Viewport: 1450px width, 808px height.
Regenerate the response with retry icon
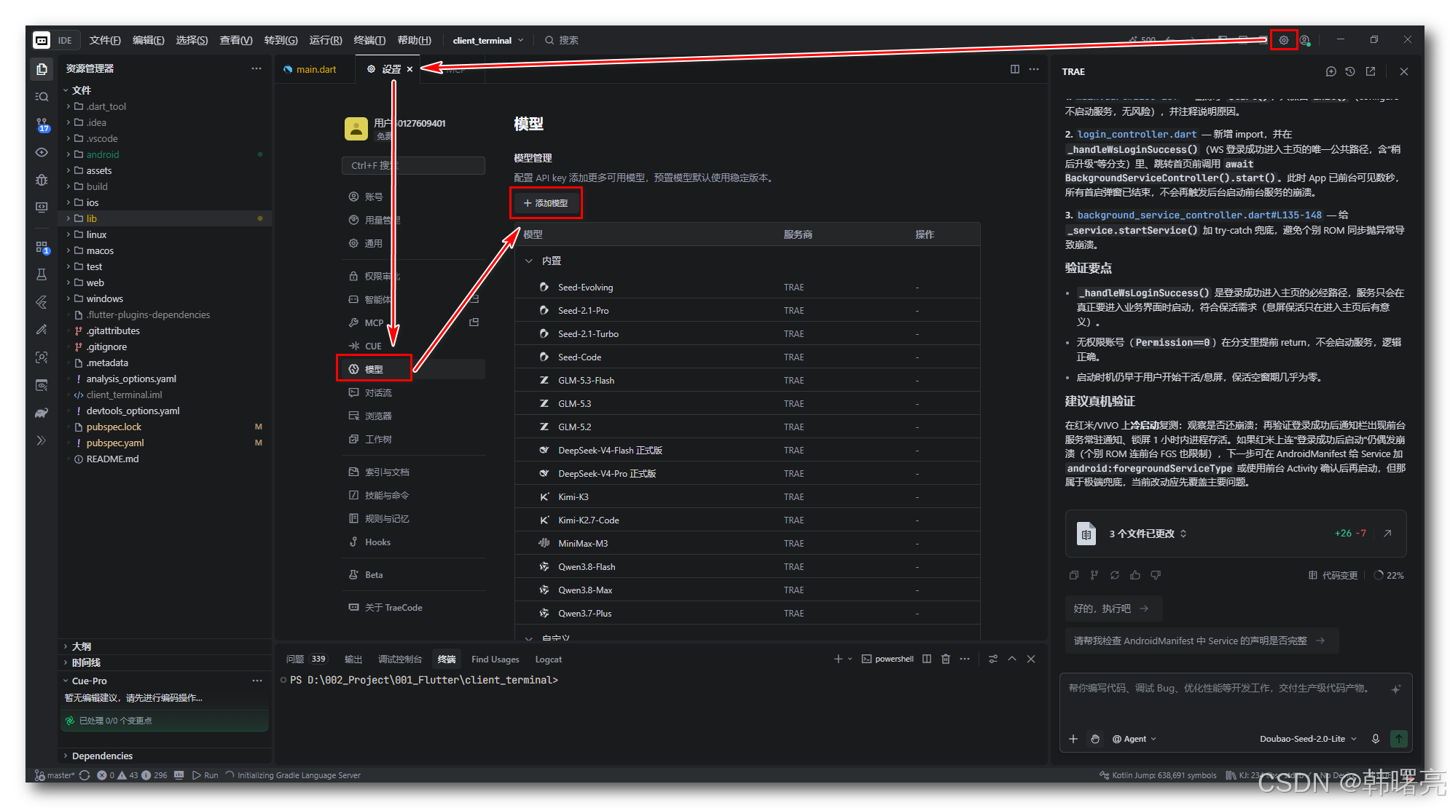(1115, 575)
